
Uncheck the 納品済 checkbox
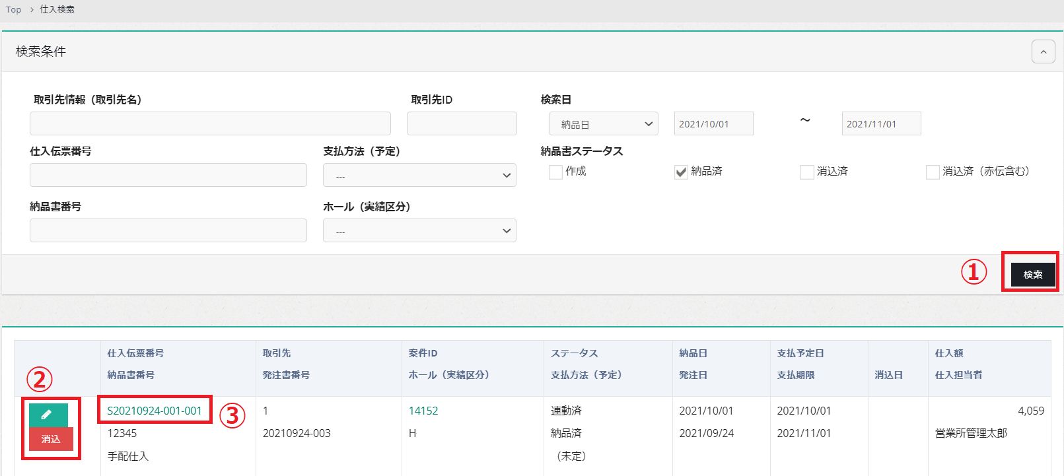point(681,172)
